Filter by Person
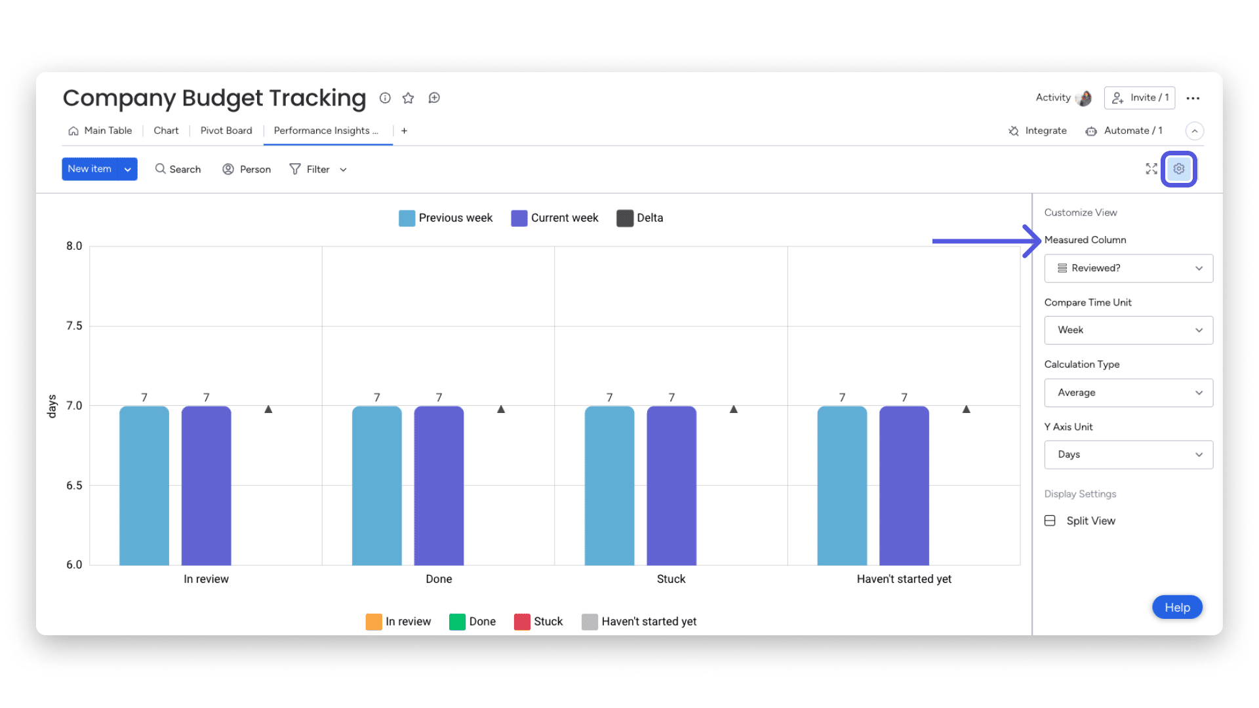The width and height of the screenshot is (1259, 708). (247, 169)
